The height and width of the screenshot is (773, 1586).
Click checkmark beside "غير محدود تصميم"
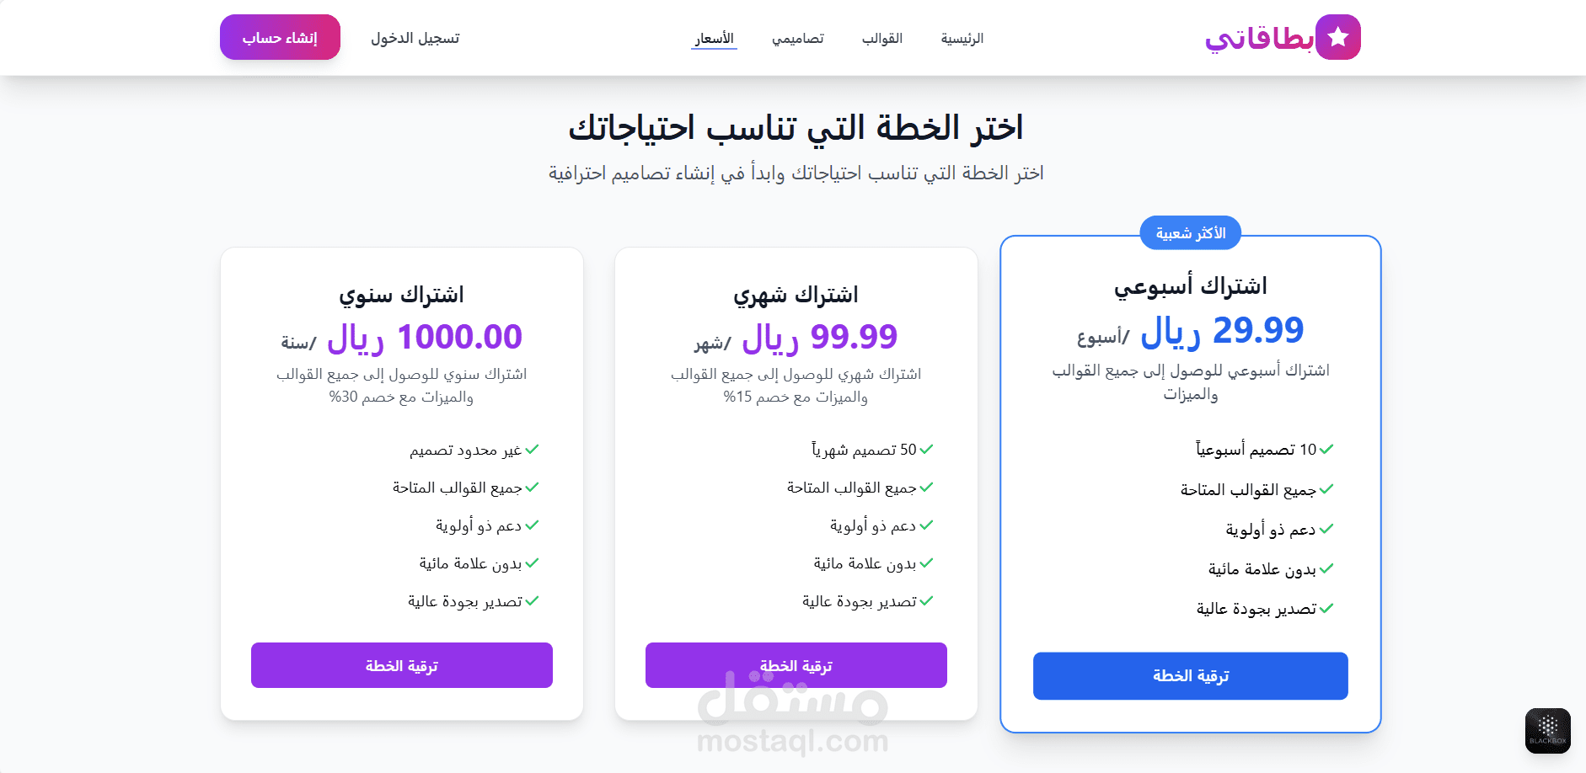[x=532, y=450]
